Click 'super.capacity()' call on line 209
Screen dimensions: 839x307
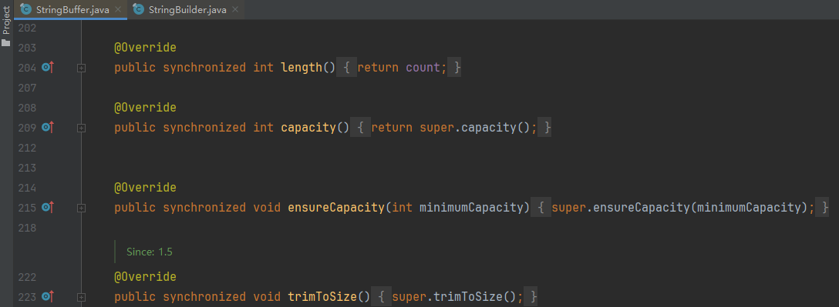[475, 128]
